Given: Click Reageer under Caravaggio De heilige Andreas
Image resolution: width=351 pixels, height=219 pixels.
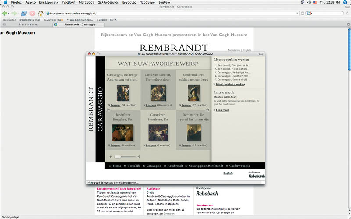Looking at the screenshot, I should point(115,105).
